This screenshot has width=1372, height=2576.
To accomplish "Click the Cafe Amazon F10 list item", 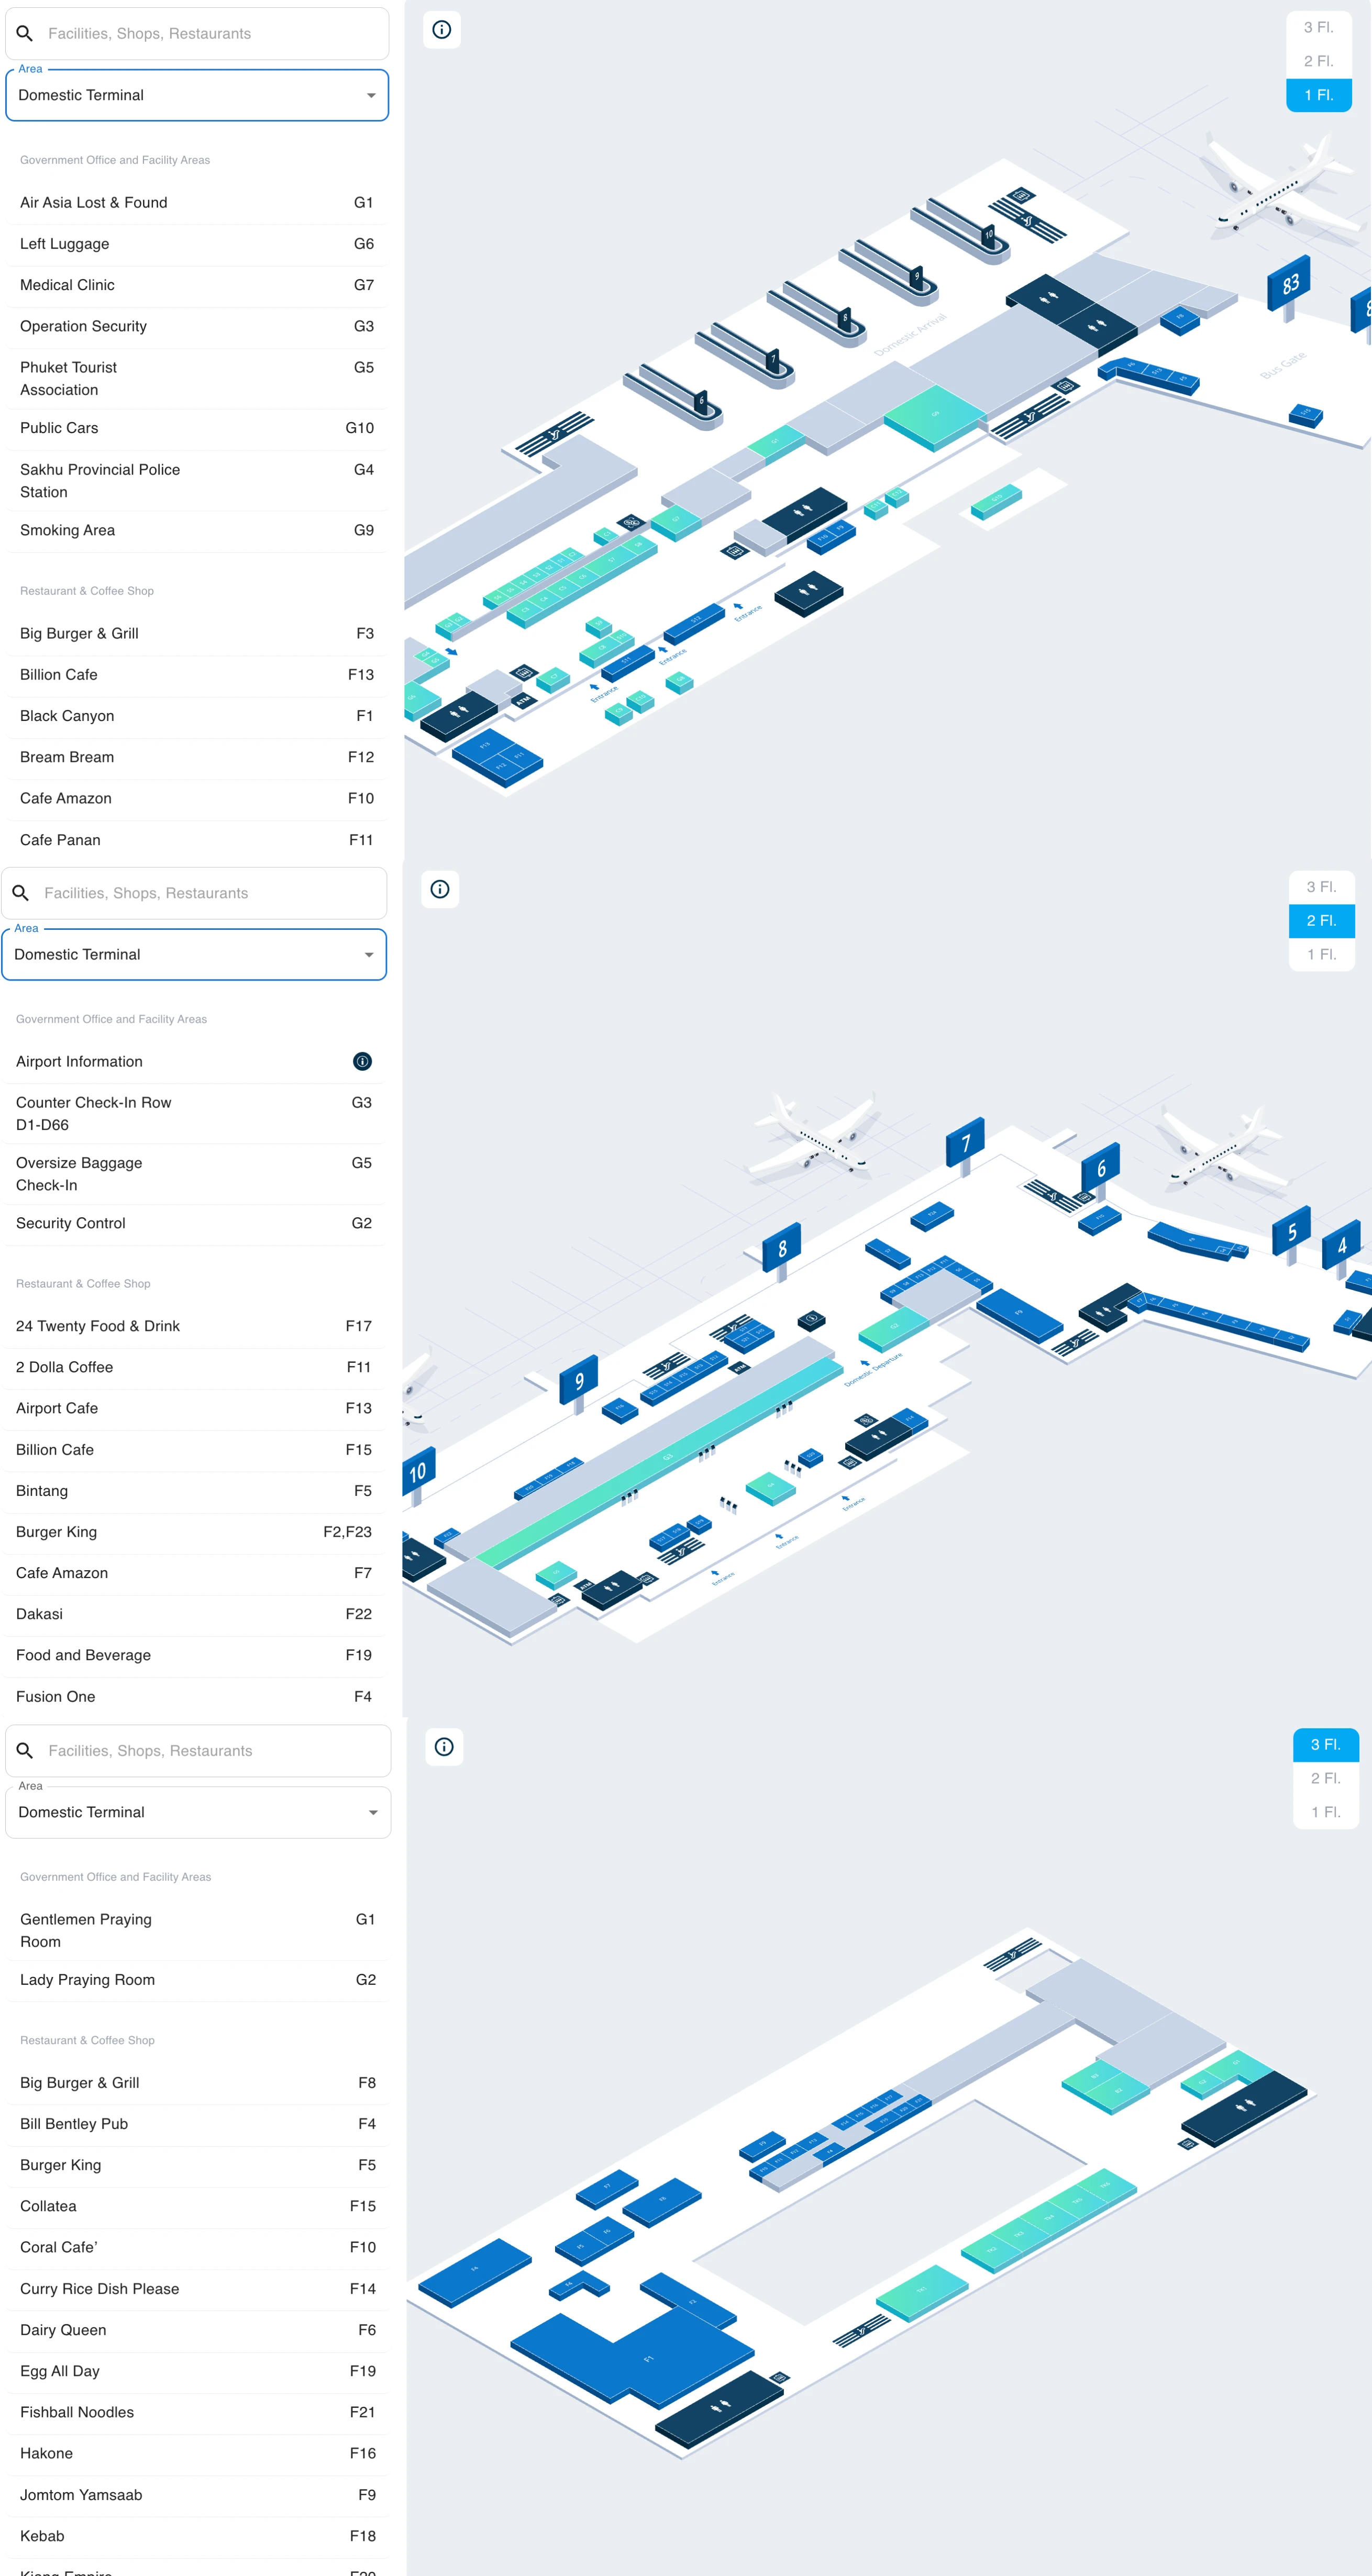I will coord(196,798).
